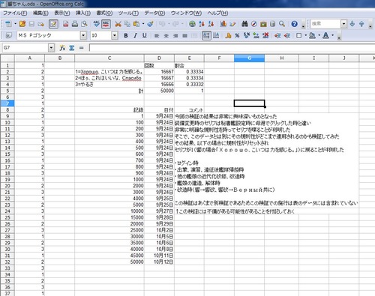
Task: Show the data sources
Action: 272,24
